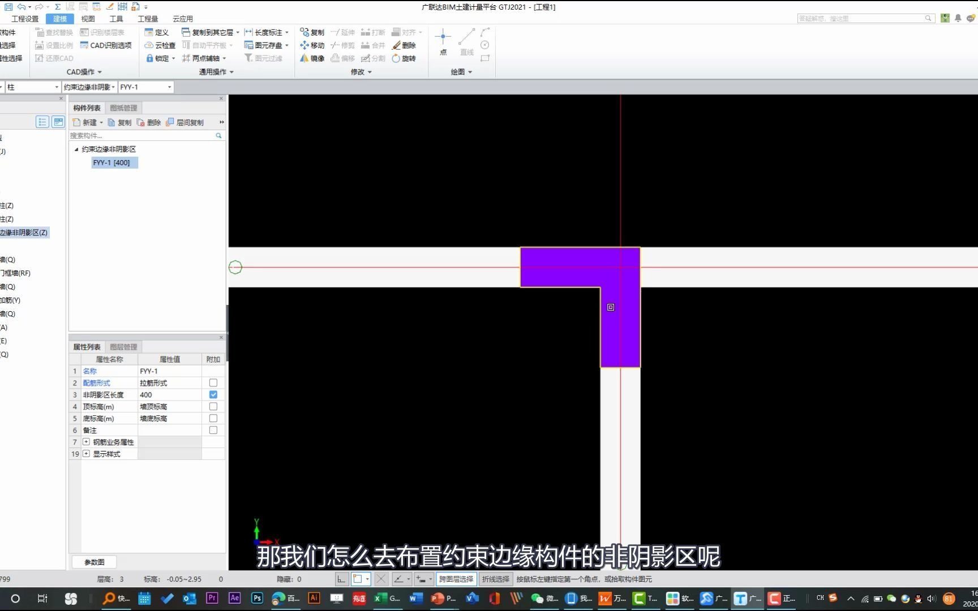978x611 pixels.
Task: Open the 工程设置 ribbon tab
Action: click(x=25, y=19)
